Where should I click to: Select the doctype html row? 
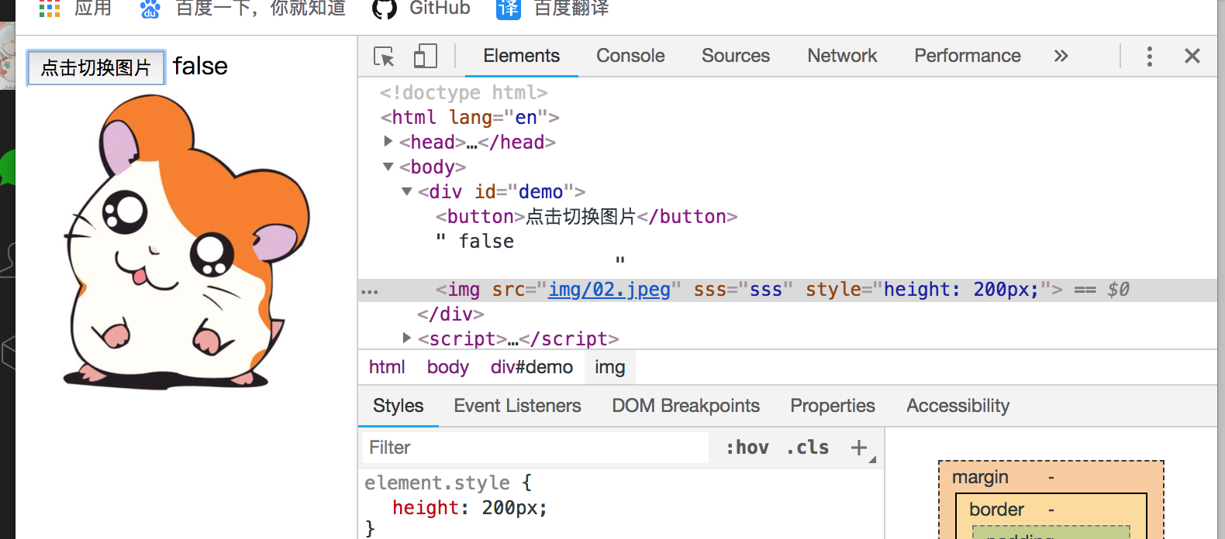pyautogui.click(x=464, y=93)
